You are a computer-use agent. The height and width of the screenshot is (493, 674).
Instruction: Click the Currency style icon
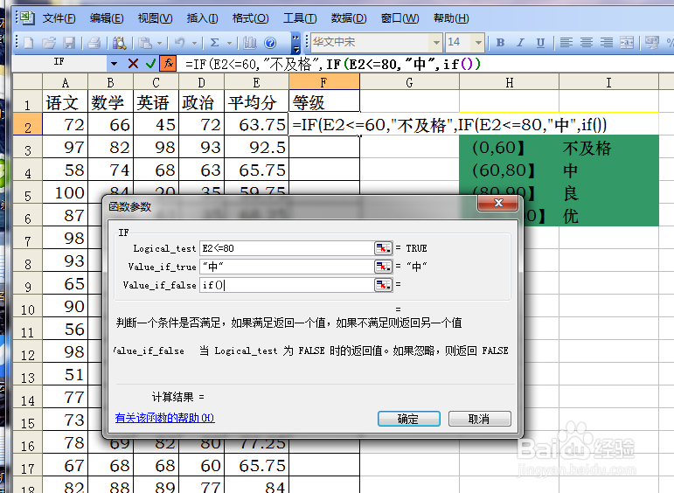(x=652, y=43)
